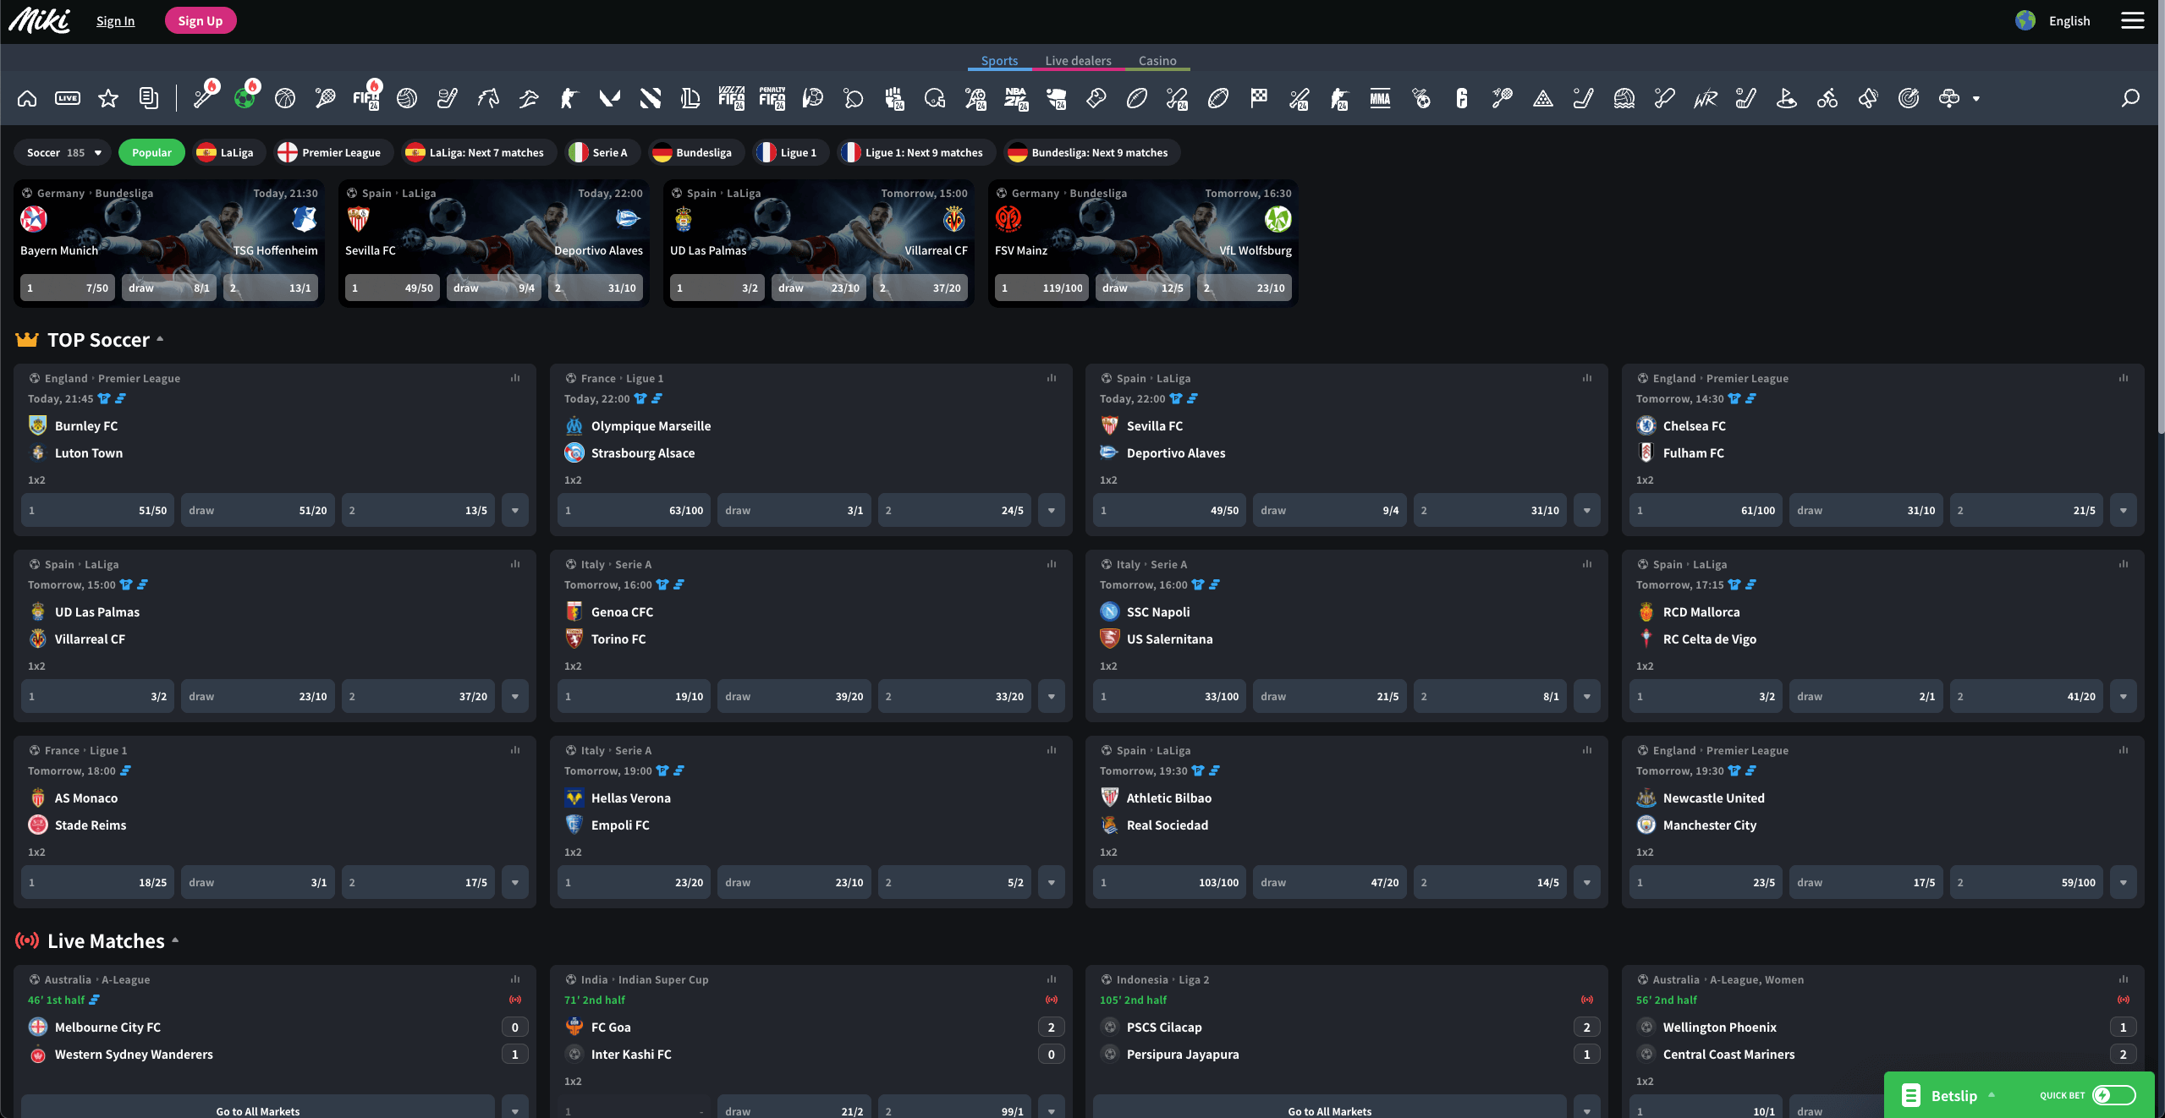Bet Bayern Munich 7/50 in featured card
Screen dimensions: 2165x1118
pyautogui.click(x=68, y=288)
